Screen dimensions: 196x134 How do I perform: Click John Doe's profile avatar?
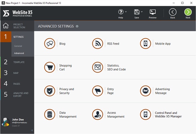pyautogui.click(x=6, y=122)
